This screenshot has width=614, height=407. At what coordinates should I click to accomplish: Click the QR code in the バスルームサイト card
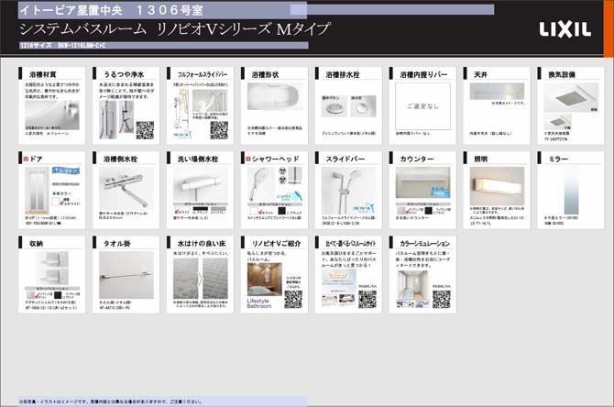tap(367, 299)
